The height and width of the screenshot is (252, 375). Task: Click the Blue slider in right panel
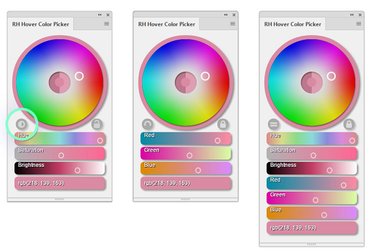tap(312, 213)
